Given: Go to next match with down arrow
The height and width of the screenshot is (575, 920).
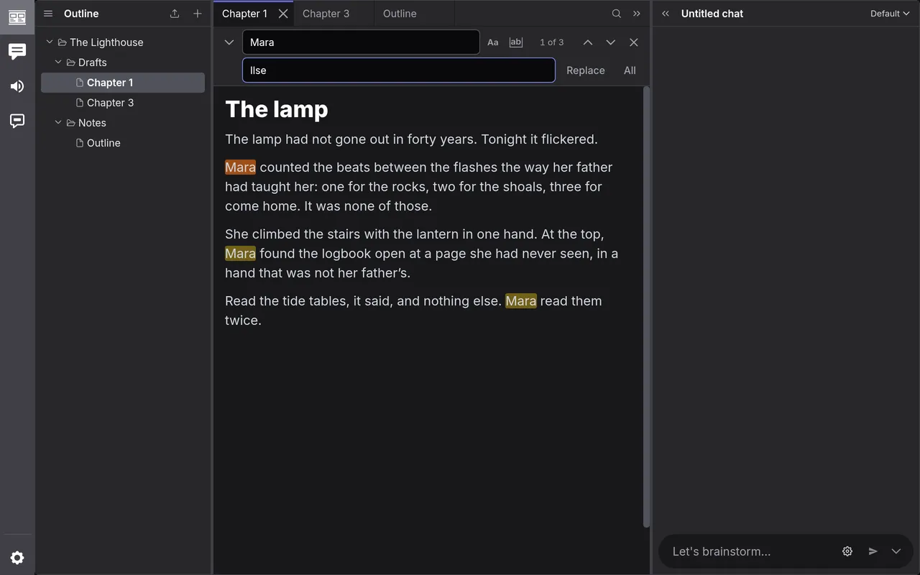Looking at the screenshot, I should (611, 42).
